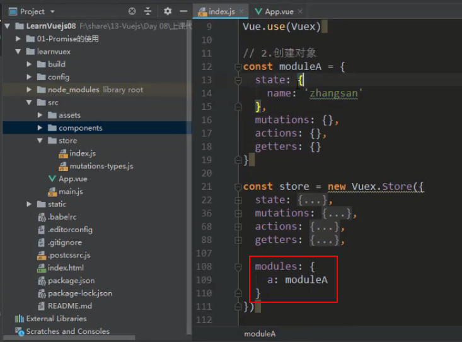462x342 pixels.
Task: Collapse the src folder
Action: (x=29, y=102)
